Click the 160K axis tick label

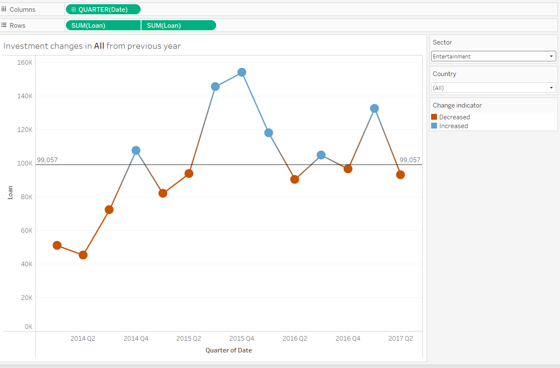25,62
